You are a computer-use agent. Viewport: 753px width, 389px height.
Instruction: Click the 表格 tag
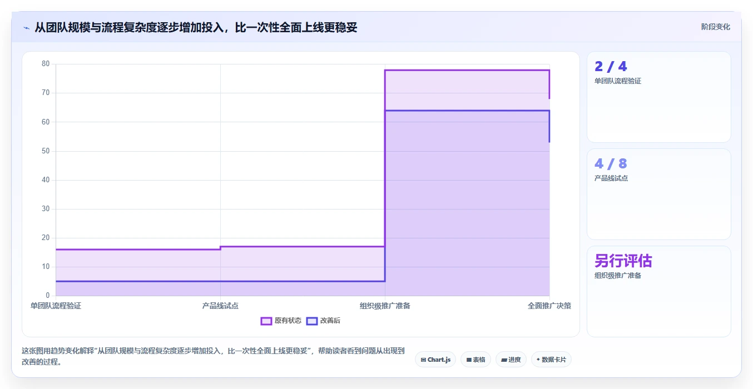[475, 360]
